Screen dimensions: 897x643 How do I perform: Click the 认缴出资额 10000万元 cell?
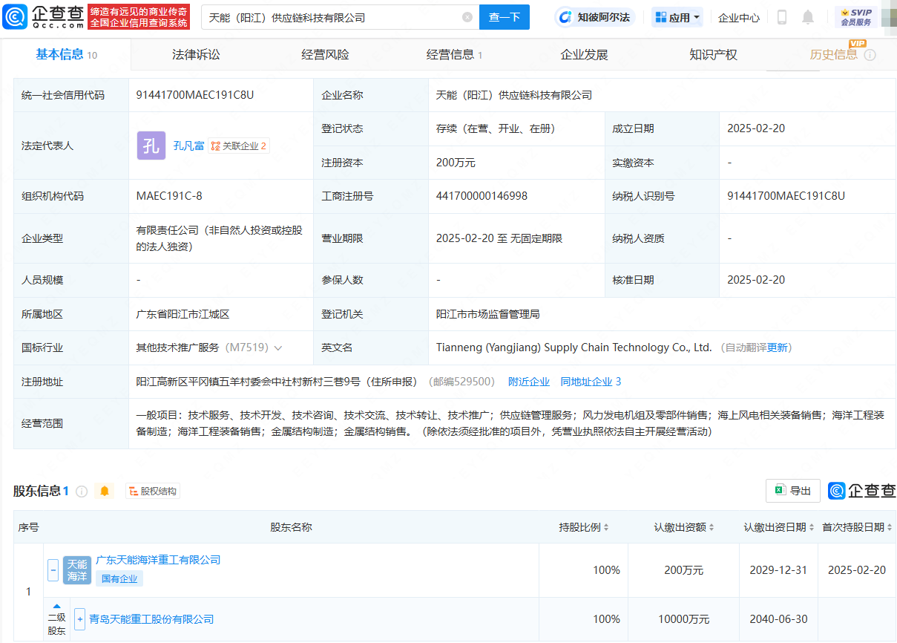683,619
